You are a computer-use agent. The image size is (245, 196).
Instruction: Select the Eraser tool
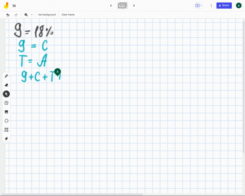click(6, 85)
